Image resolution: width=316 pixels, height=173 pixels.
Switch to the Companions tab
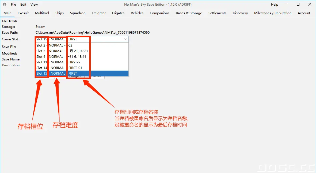pos(159,13)
